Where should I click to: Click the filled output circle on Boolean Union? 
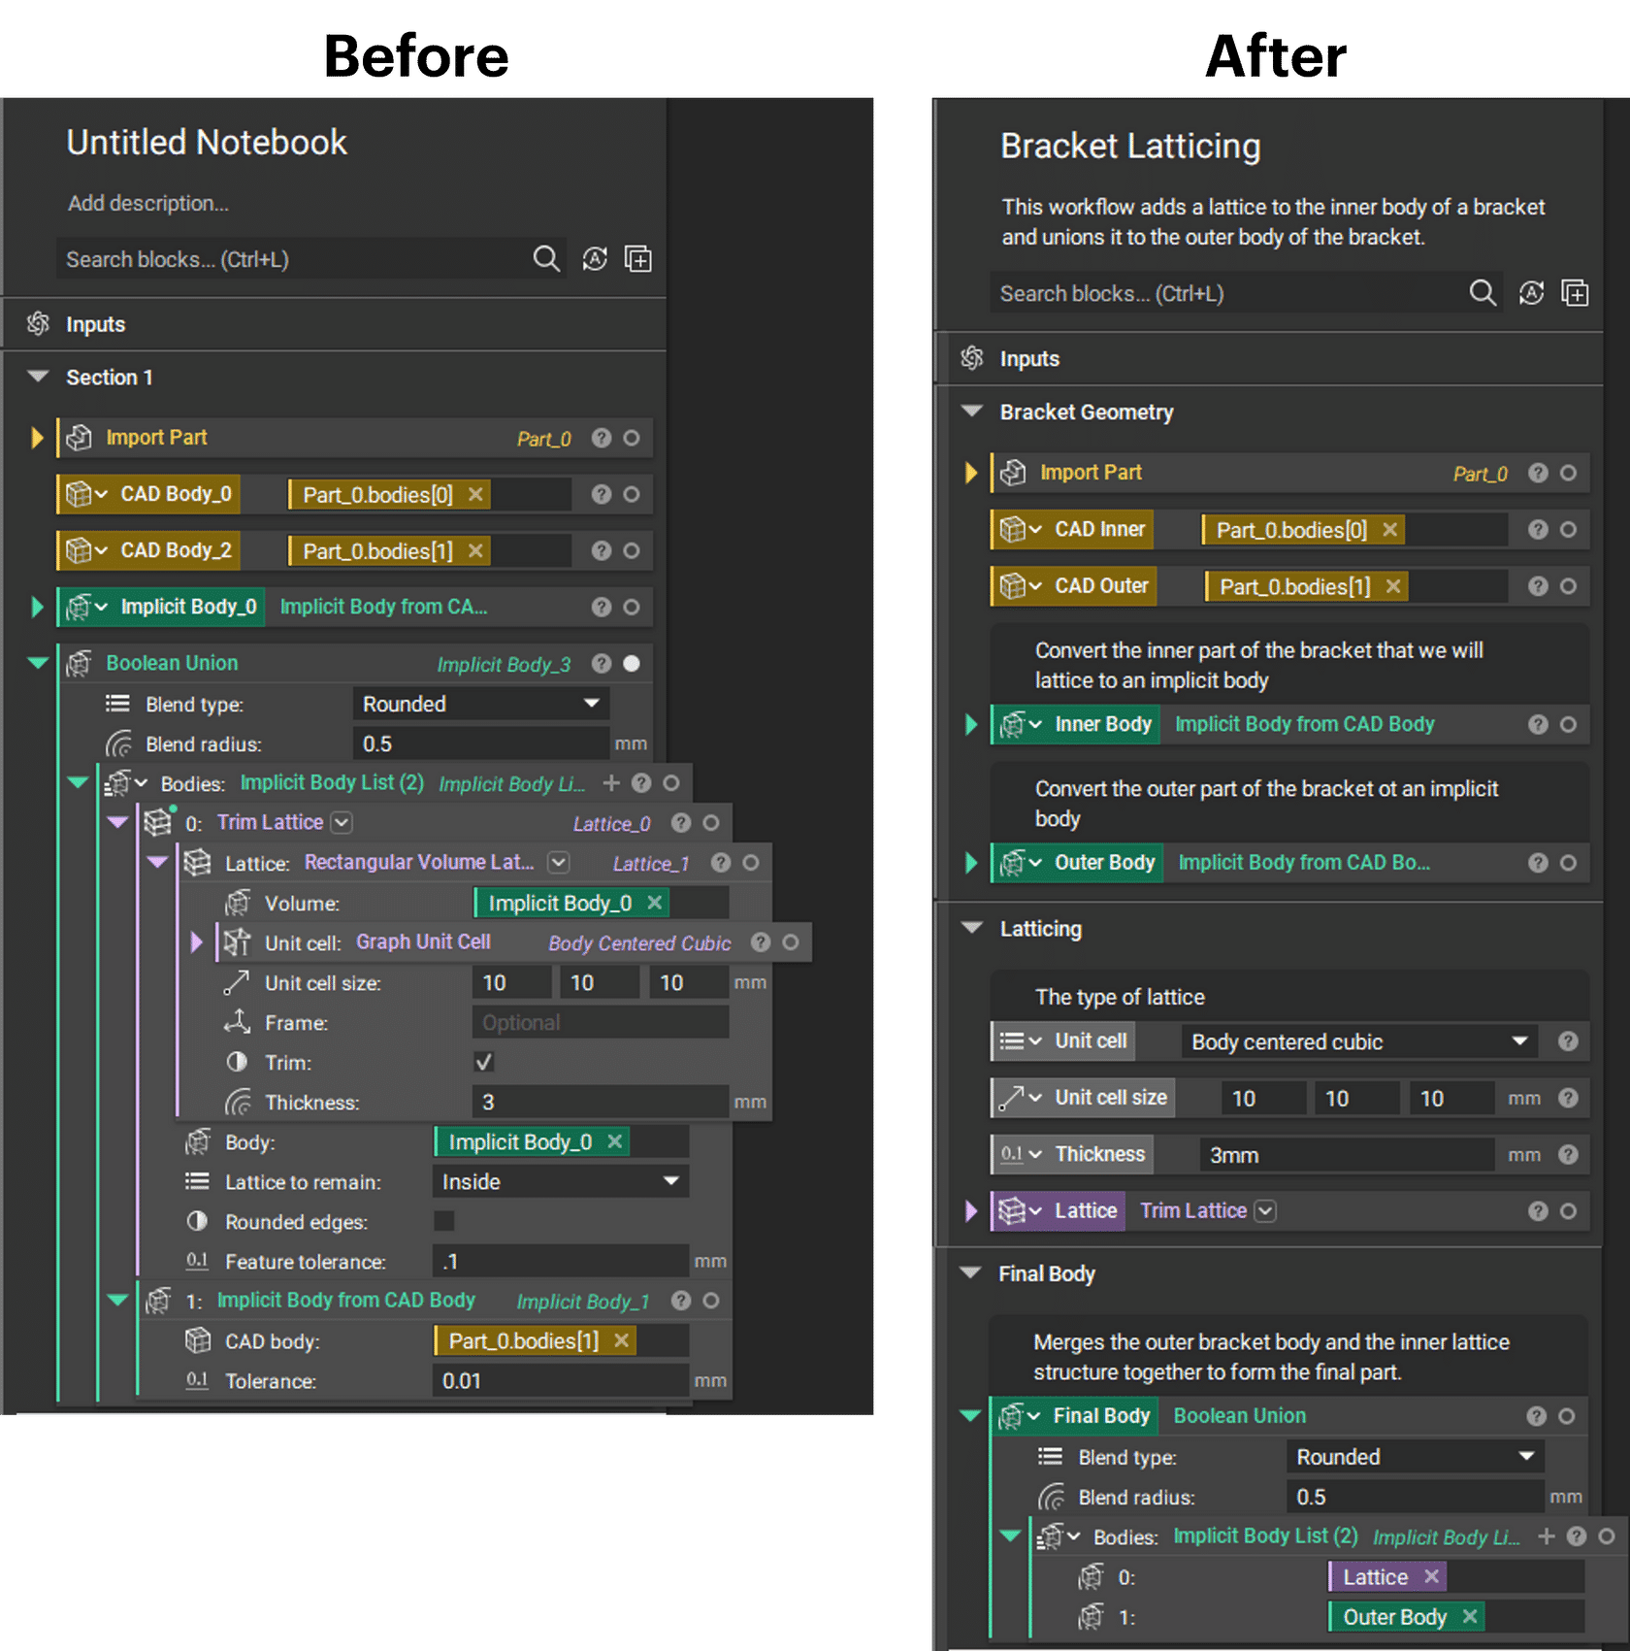(x=632, y=664)
